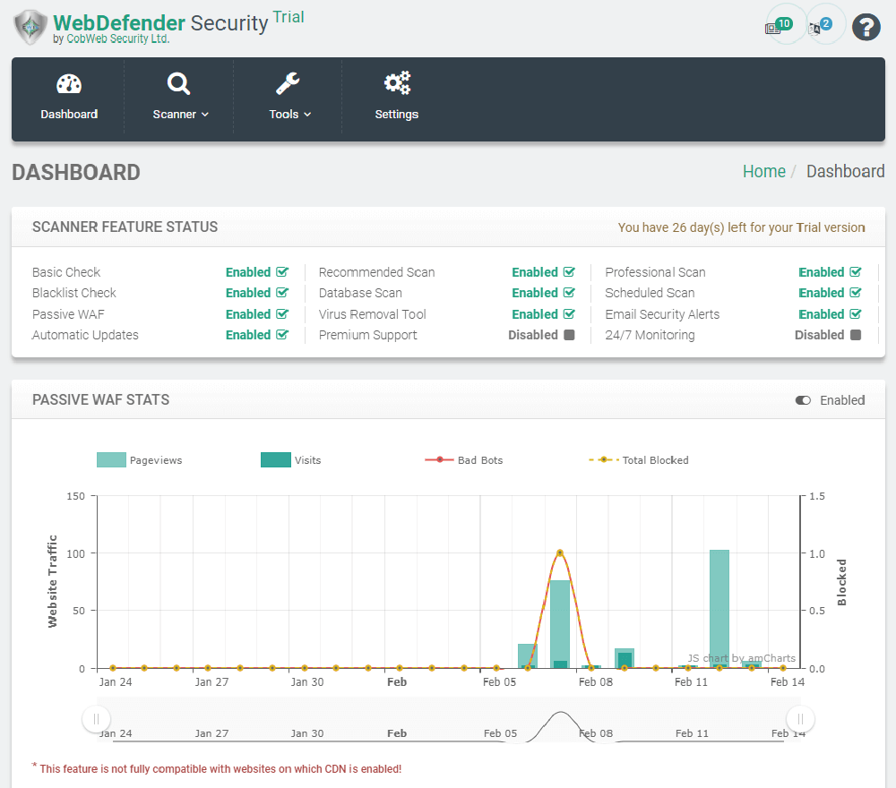Screen dimensions: 896x788
Task: Click the Blacklist Check label
Action: pyautogui.click(x=73, y=292)
